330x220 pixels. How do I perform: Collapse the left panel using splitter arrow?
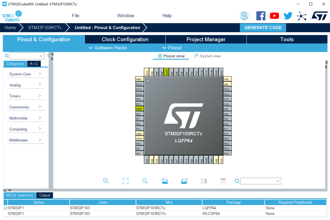point(52,54)
